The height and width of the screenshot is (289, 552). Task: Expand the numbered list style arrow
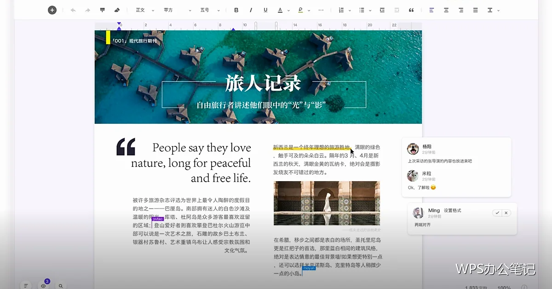(x=350, y=10)
